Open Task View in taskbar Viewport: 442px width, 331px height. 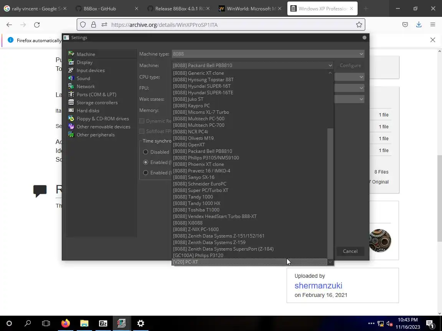(x=46, y=323)
